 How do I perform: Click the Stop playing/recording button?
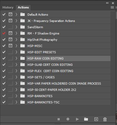pyautogui.click(x=58, y=119)
